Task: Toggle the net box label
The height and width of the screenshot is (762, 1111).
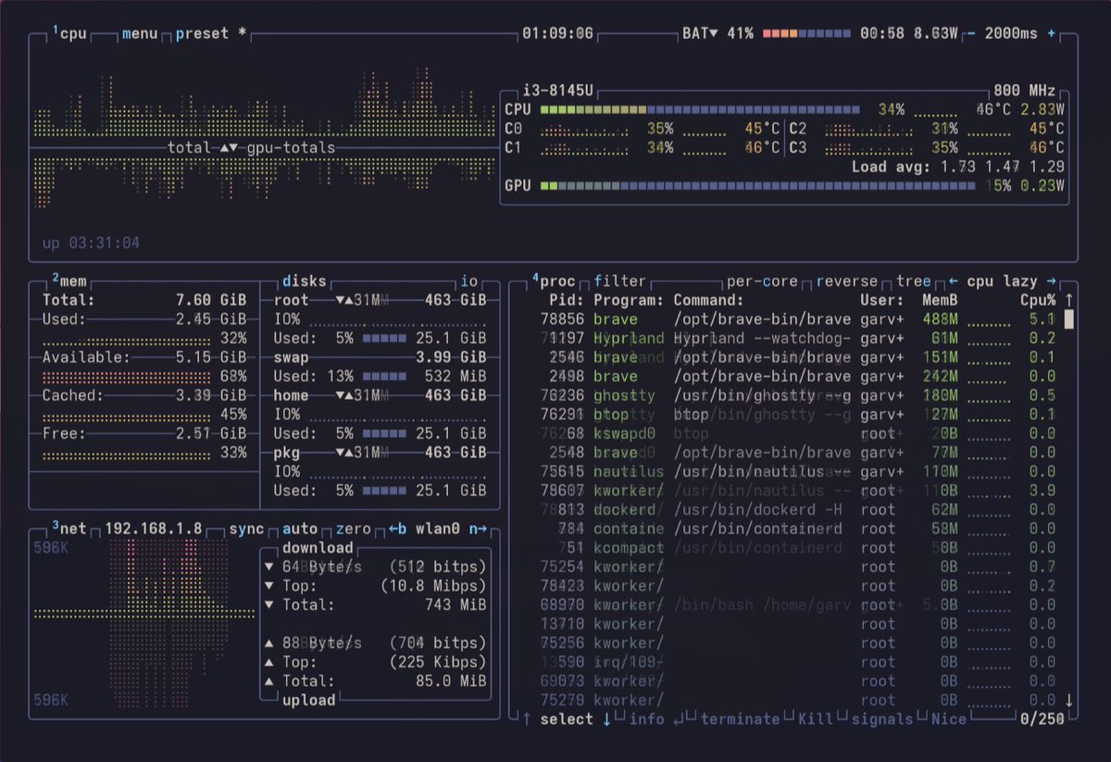Action: tap(69, 529)
